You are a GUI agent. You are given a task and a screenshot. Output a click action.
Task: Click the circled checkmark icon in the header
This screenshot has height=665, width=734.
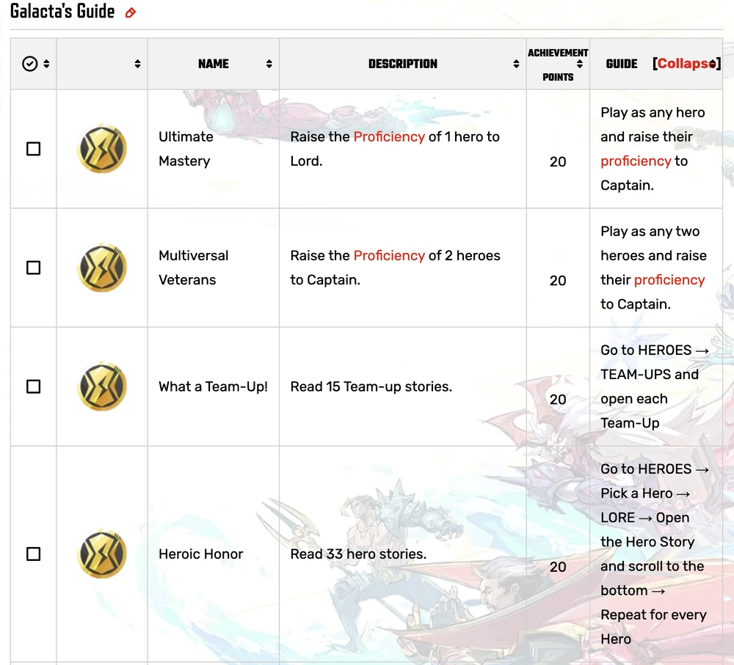[x=29, y=63]
